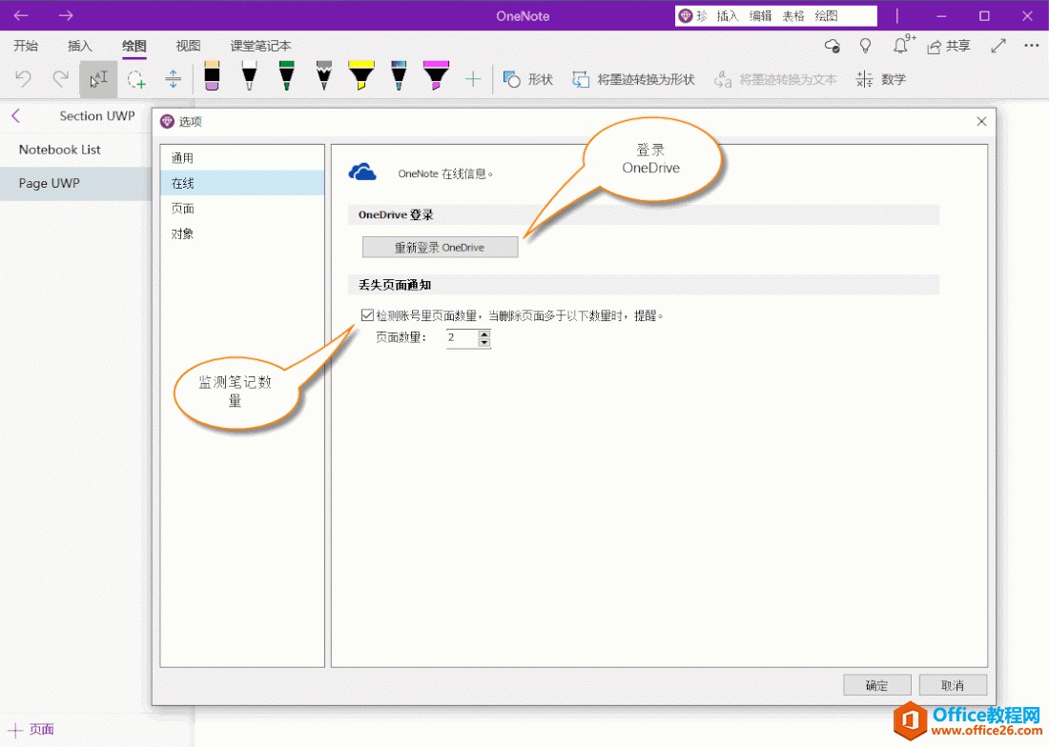Open 共享 sharing options
Viewport: 1049px width, 747px height.
948,45
